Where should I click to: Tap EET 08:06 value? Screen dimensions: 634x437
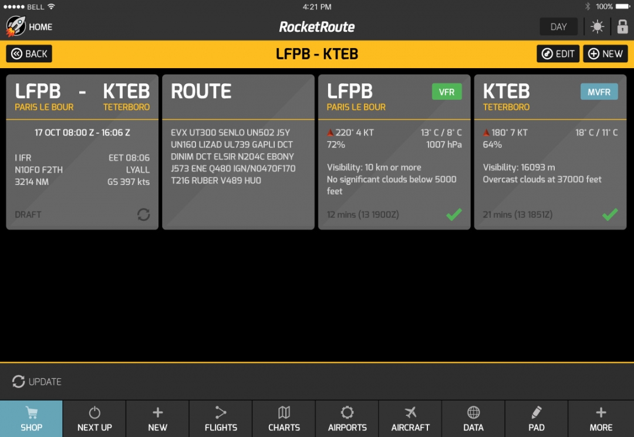(x=129, y=158)
